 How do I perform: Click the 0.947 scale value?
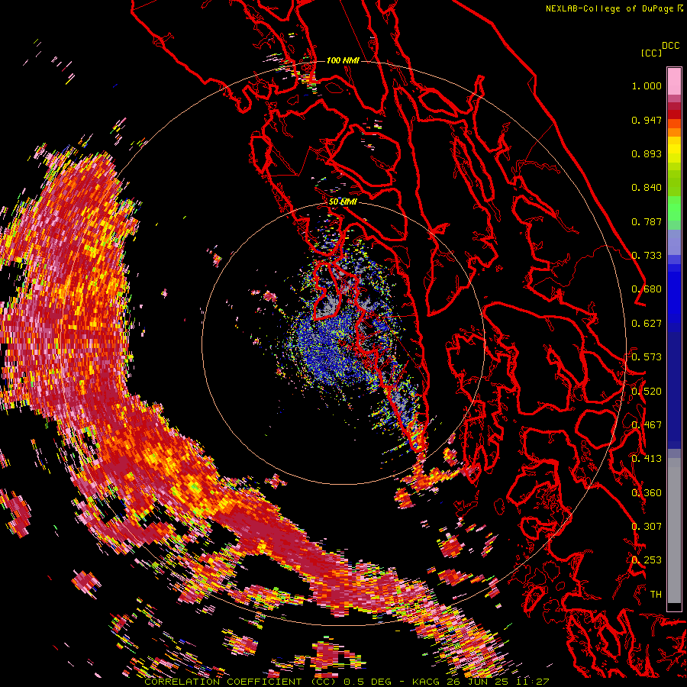[647, 120]
